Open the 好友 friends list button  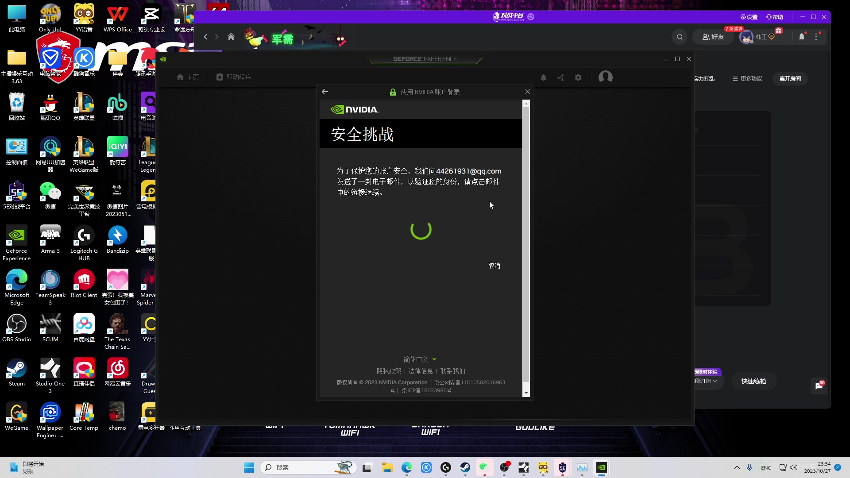[x=713, y=37]
